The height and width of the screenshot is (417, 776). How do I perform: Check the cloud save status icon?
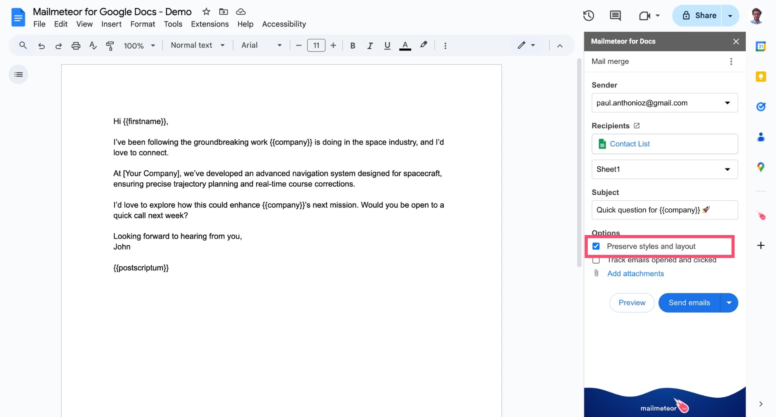click(241, 12)
